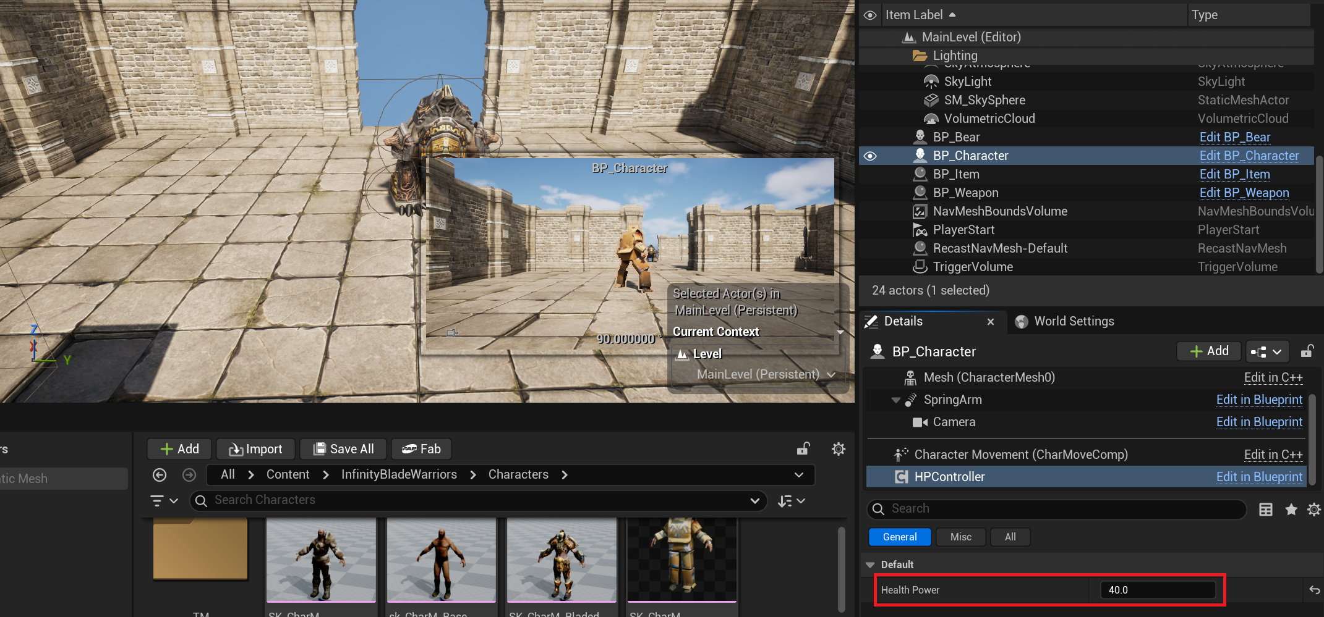Image resolution: width=1324 pixels, height=617 pixels.
Task: Navigate to InfinityBladeWarriors in breadcrumb
Action: tap(399, 474)
